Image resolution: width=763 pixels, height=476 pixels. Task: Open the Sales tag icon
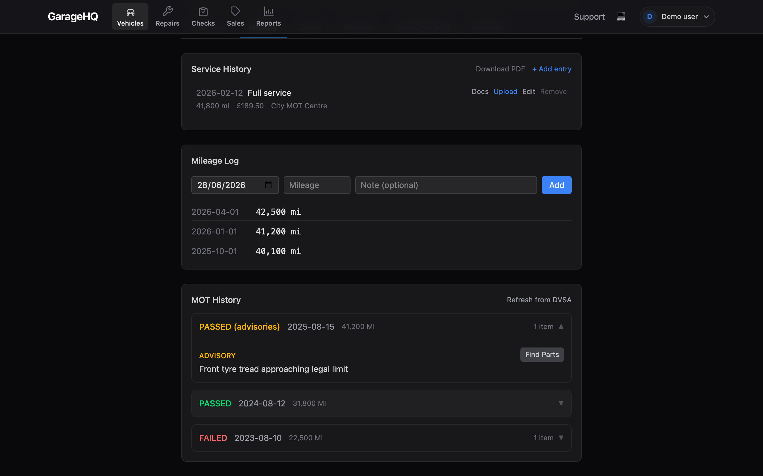235,12
